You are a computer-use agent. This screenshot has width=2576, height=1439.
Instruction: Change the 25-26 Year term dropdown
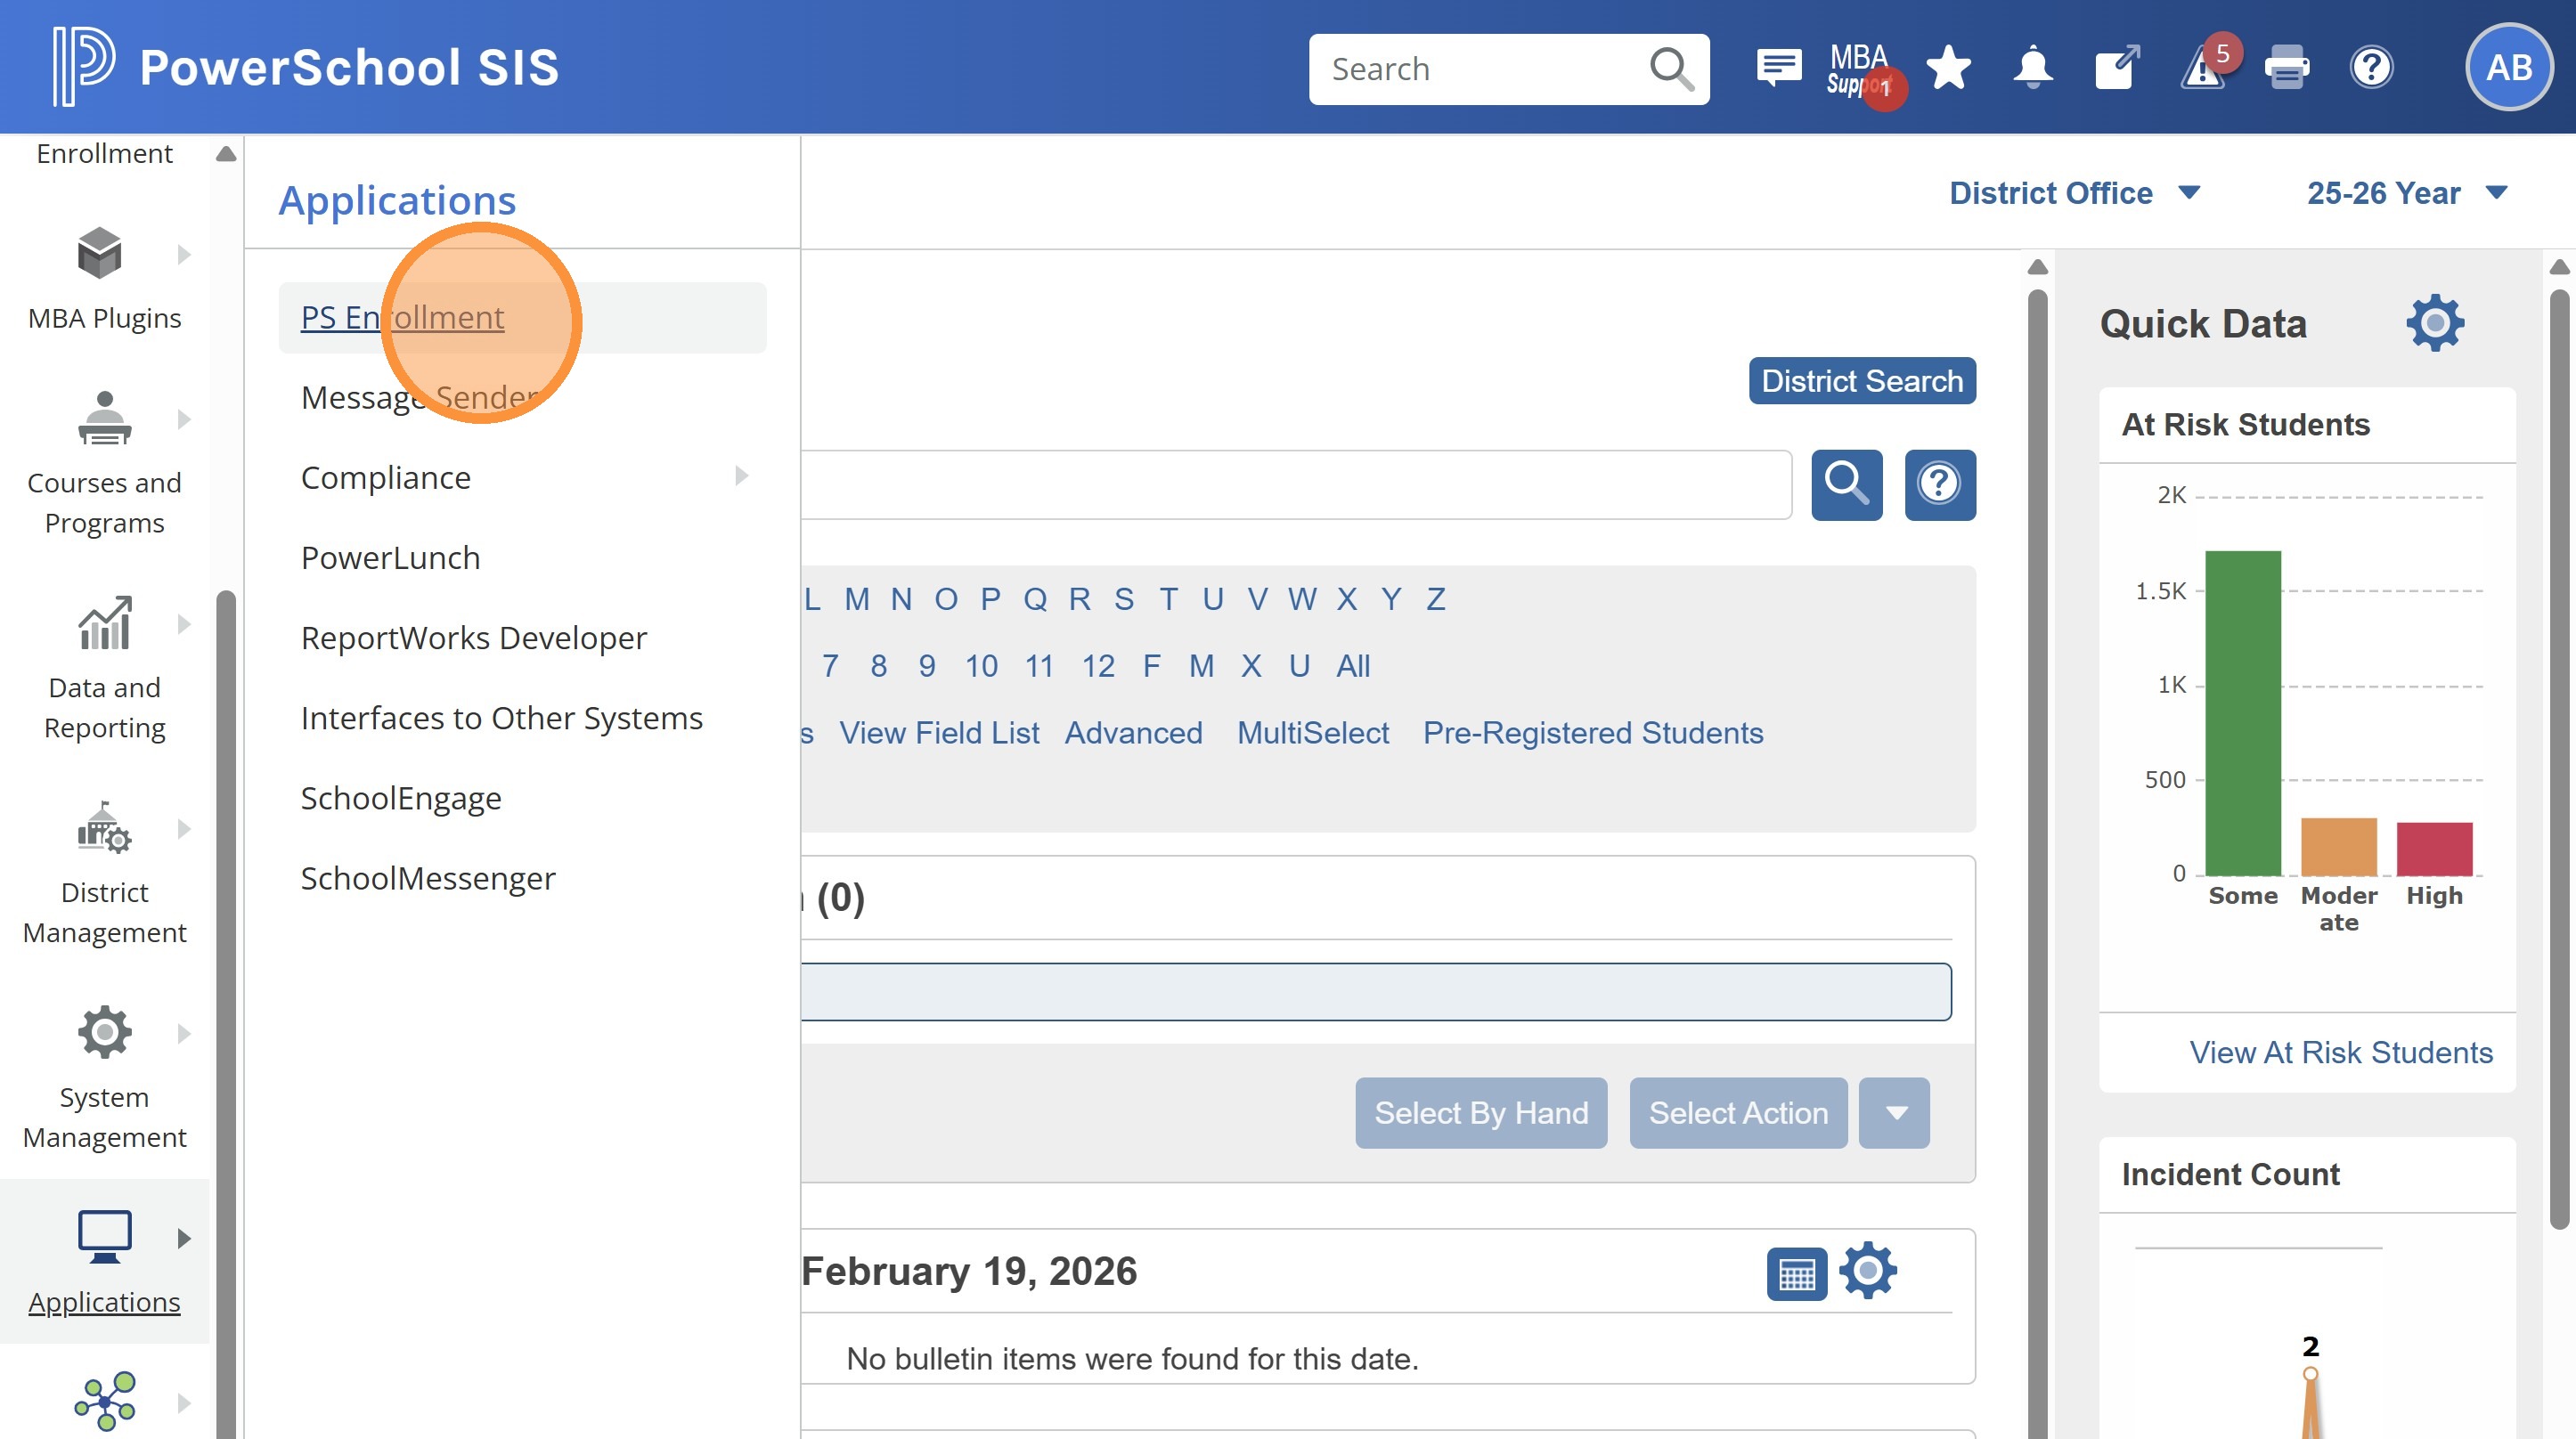pos(2405,193)
